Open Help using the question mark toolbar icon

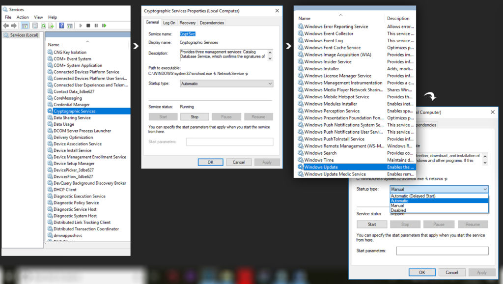pyautogui.click(x=61, y=25)
